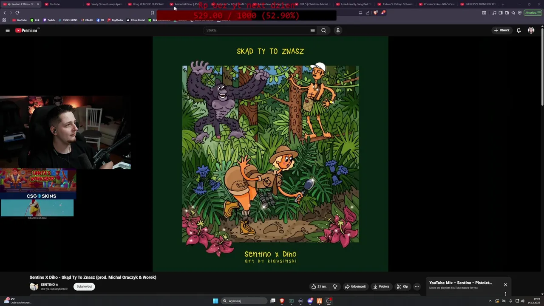Like the video with thumbs up

pos(319,286)
